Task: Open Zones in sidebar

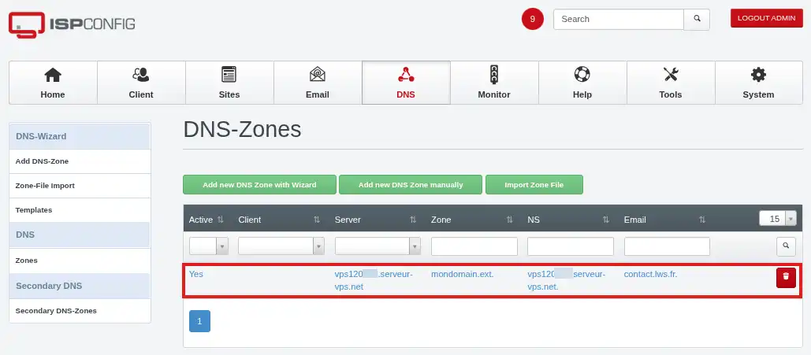Action: (x=80, y=261)
